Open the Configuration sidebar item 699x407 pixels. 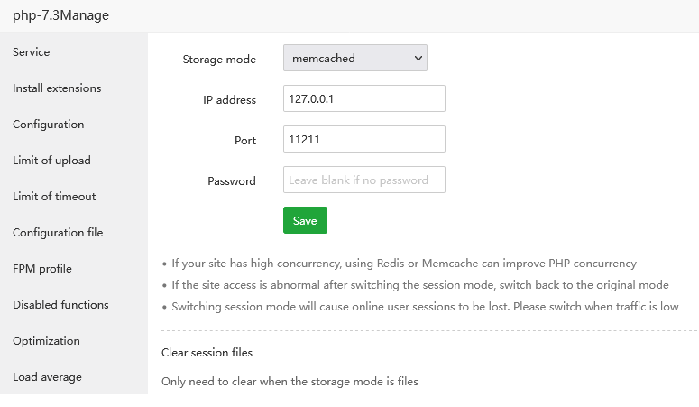point(49,125)
